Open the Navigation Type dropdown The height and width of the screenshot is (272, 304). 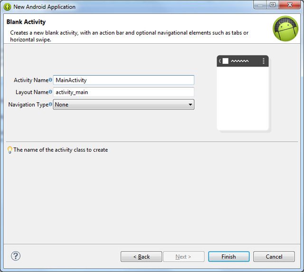coord(123,105)
